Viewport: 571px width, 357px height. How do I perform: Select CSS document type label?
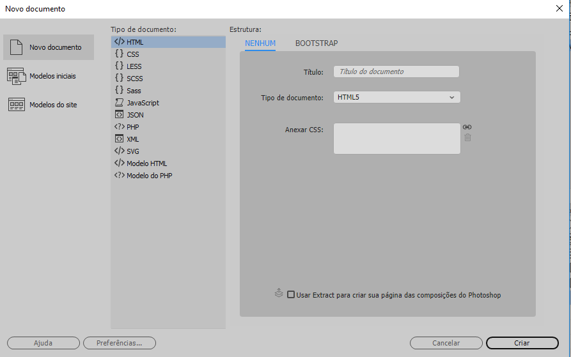[x=133, y=54]
